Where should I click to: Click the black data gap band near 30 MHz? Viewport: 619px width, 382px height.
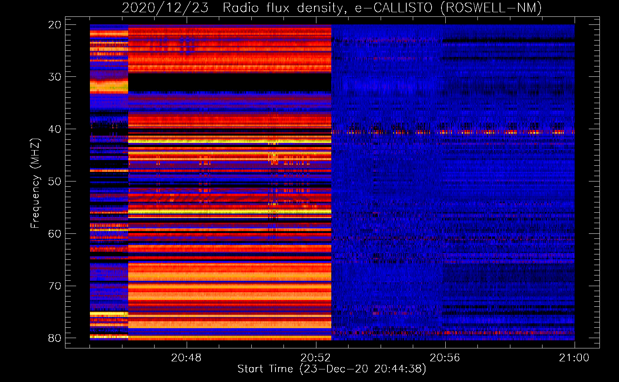230,82
